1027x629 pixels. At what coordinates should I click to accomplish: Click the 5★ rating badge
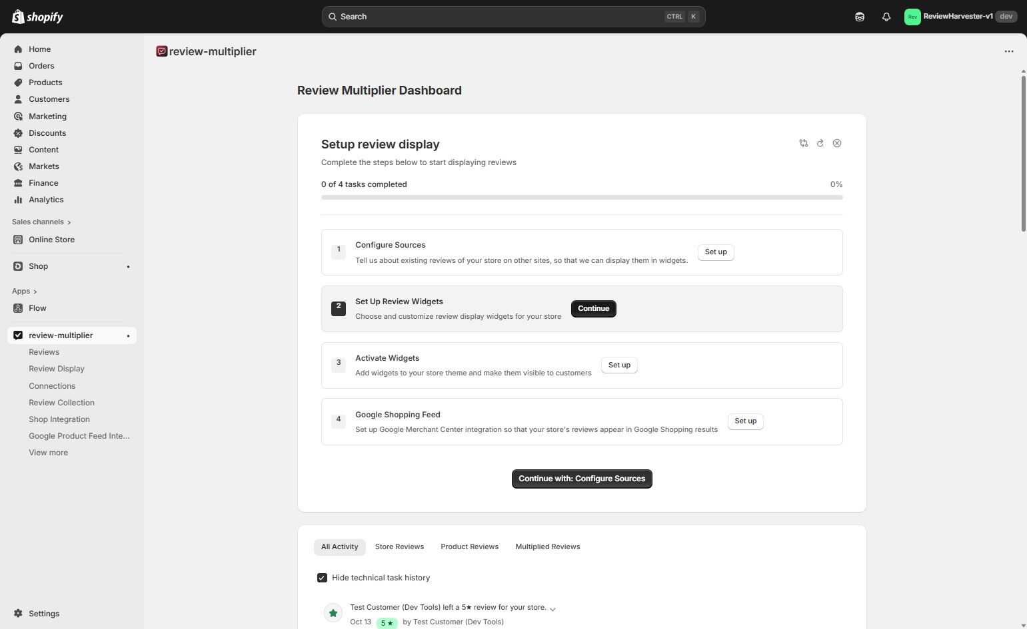tap(387, 623)
